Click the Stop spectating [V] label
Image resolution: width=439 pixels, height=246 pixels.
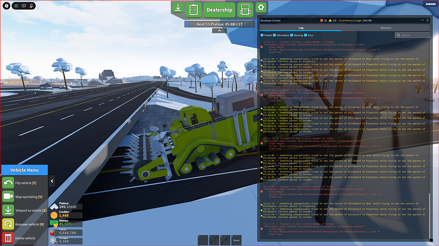29,197
